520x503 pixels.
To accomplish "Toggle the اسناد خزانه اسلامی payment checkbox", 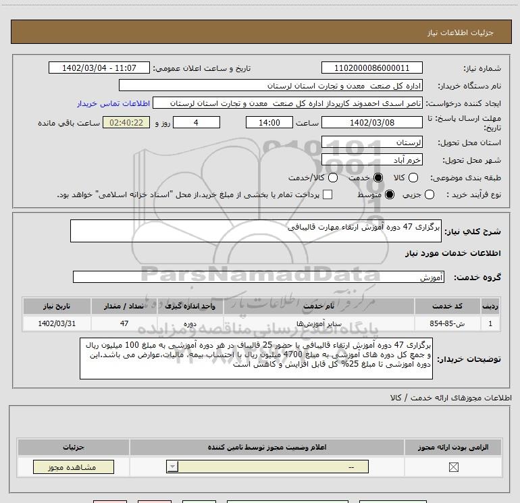I will point(328,194).
